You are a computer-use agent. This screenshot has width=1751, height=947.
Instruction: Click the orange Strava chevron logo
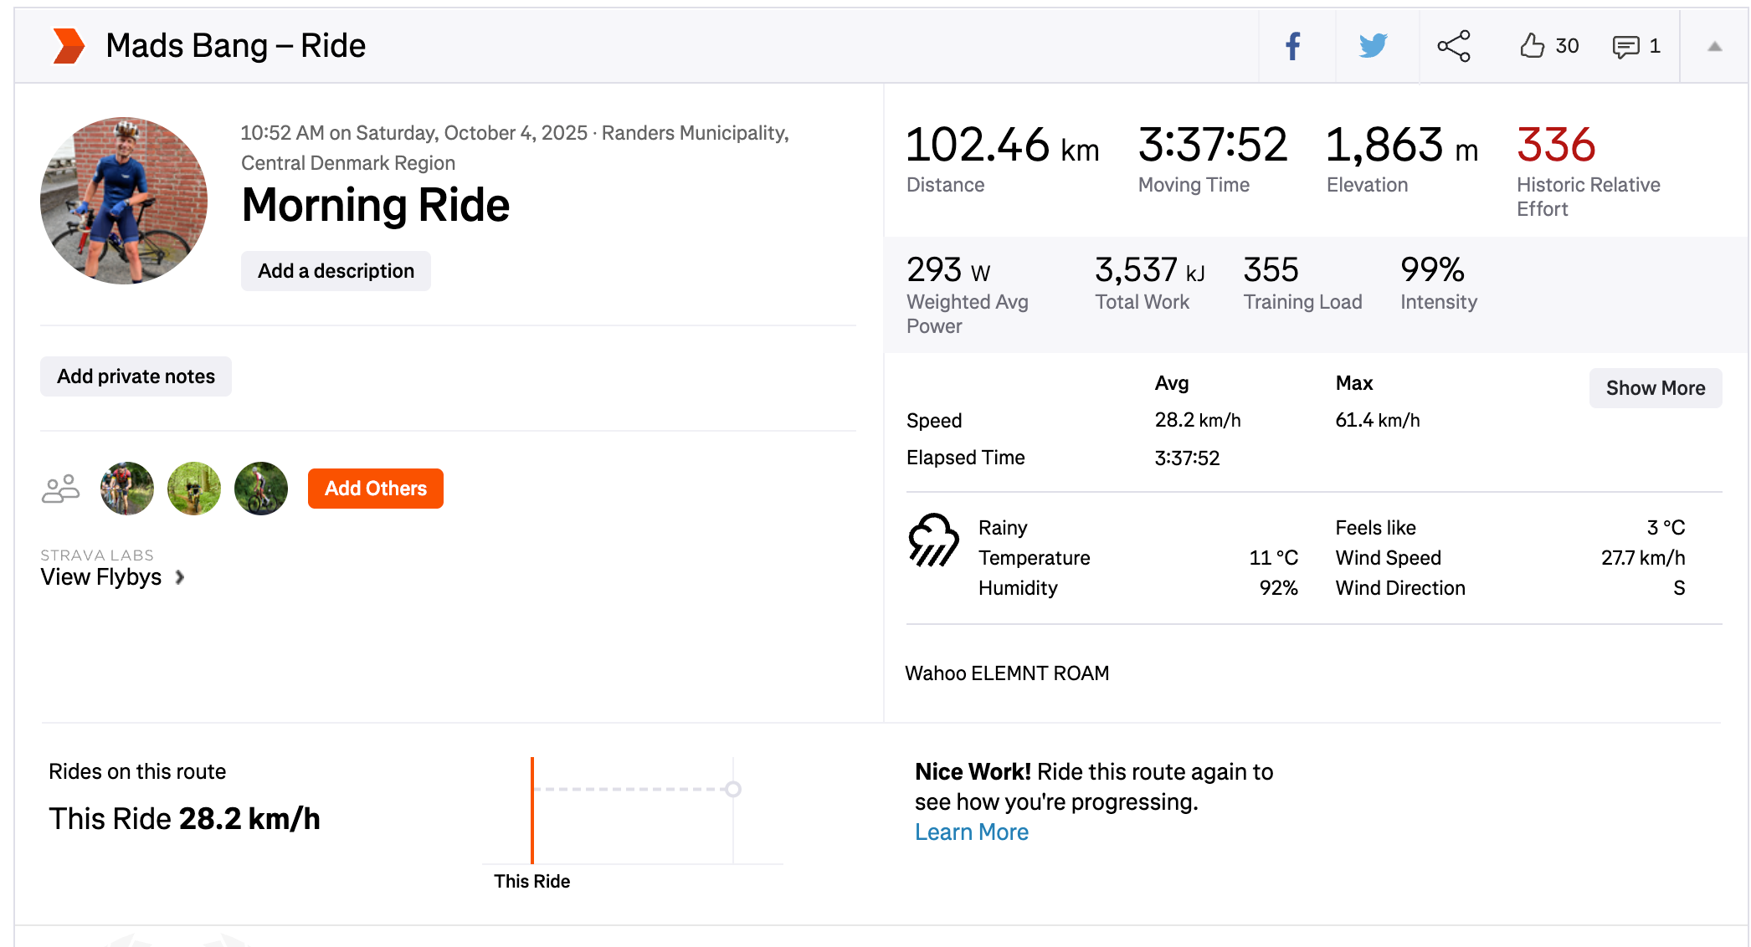click(69, 46)
